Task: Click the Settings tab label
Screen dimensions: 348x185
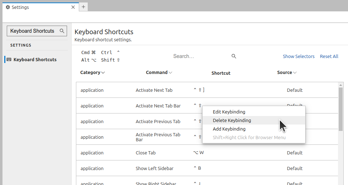Action: tap(20, 7)
